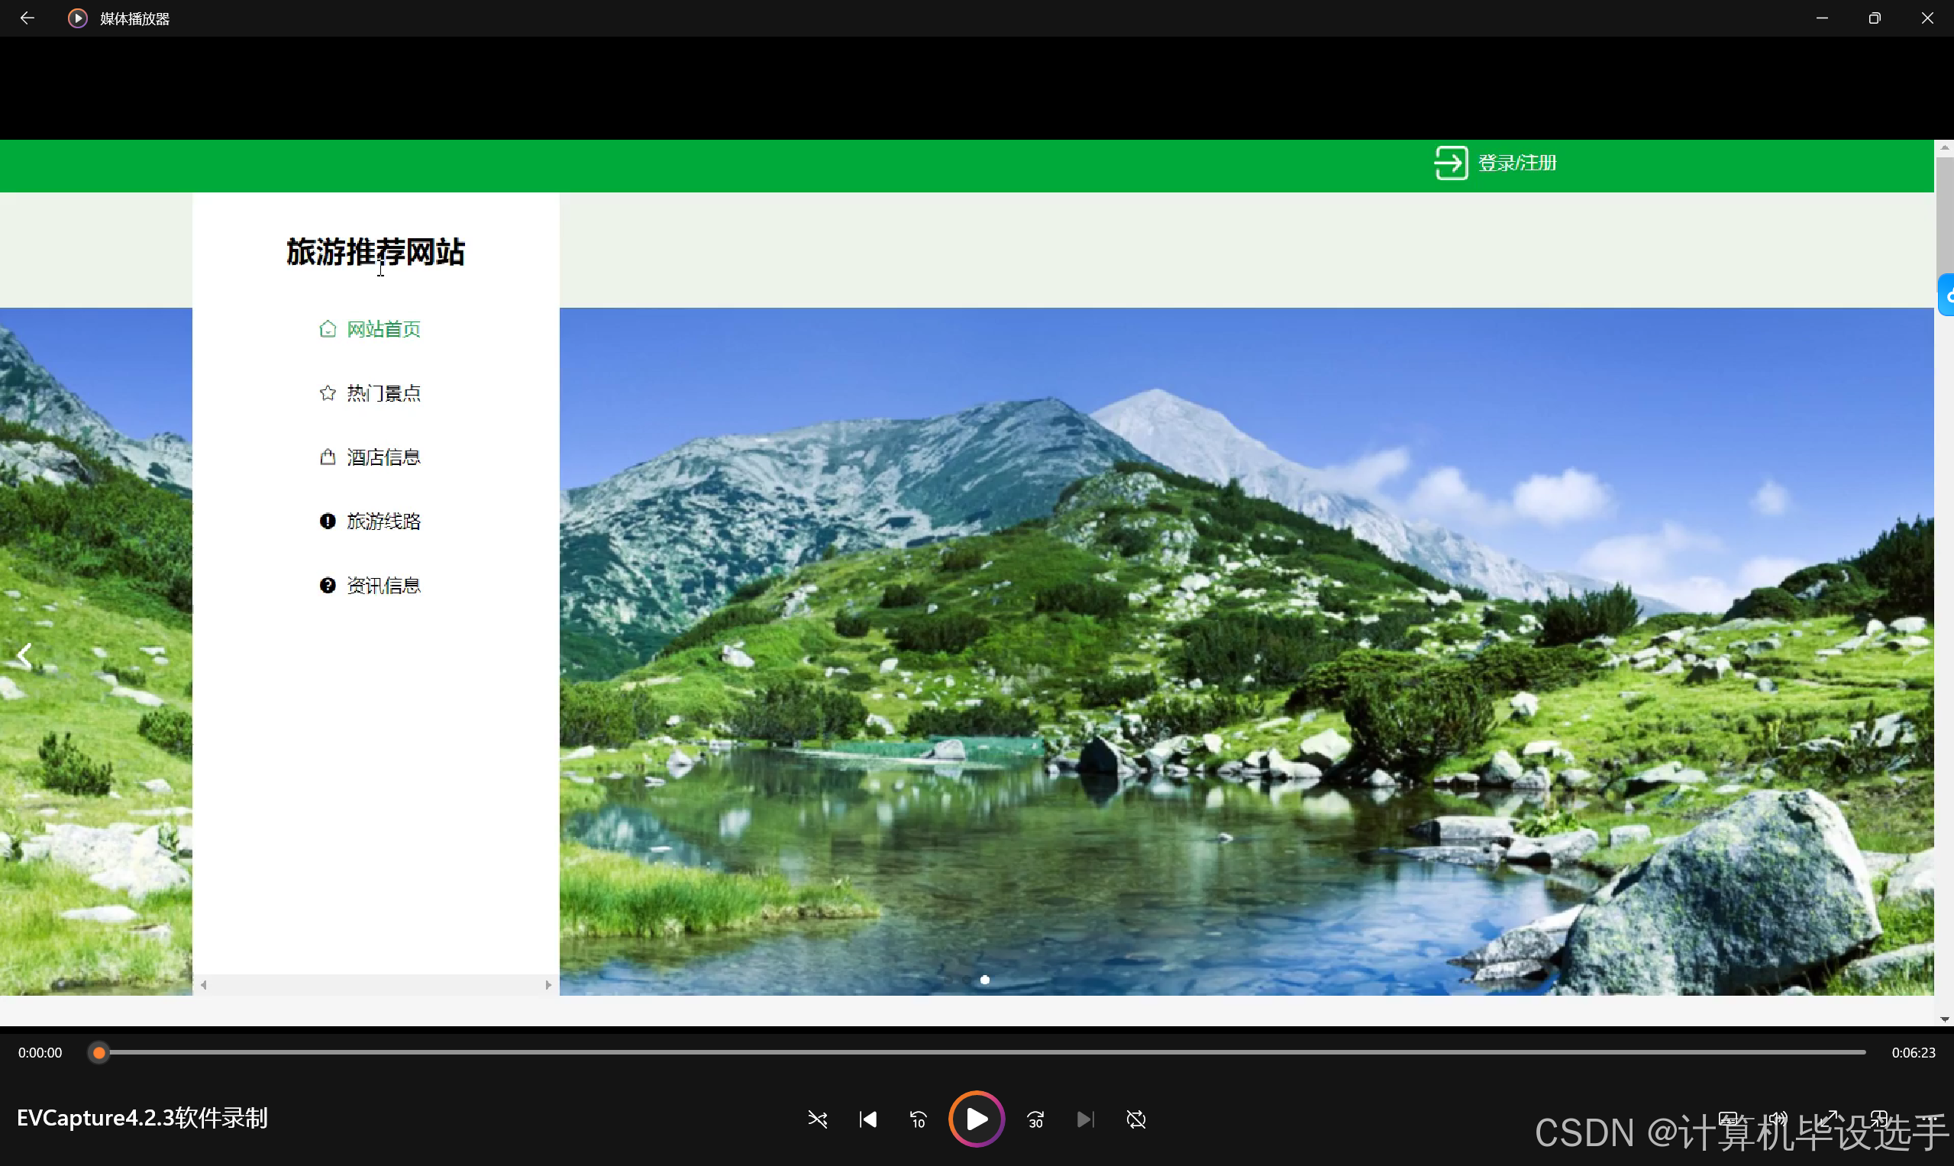
Task: Click the back arrow in title bar
Action: click(x=27, y=18)
